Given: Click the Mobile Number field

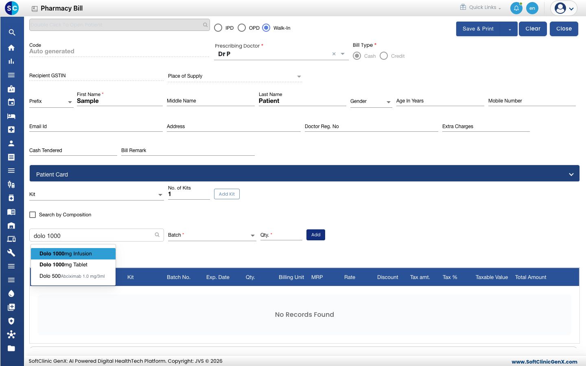Looking at the screenshot, I should pyautogui.click(x=532, y=101).
